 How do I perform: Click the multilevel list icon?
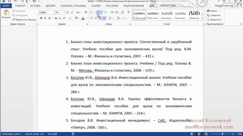pos(105,12)
